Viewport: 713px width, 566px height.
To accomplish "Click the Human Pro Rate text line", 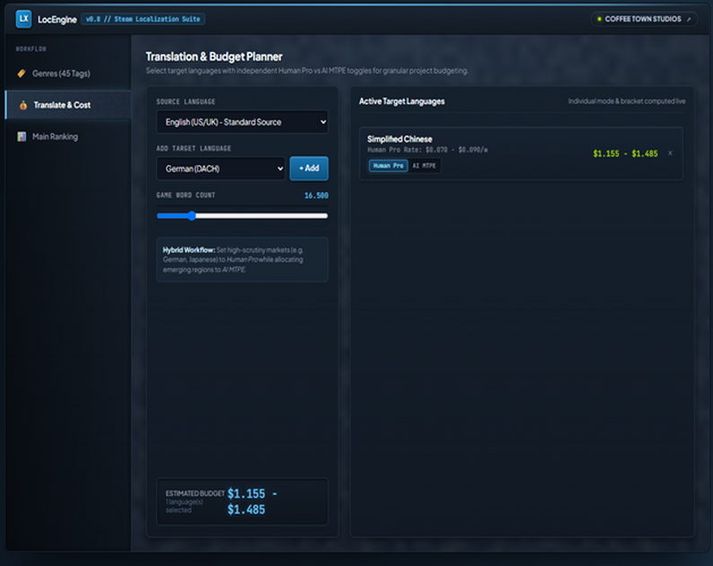I will click(427, 150).
